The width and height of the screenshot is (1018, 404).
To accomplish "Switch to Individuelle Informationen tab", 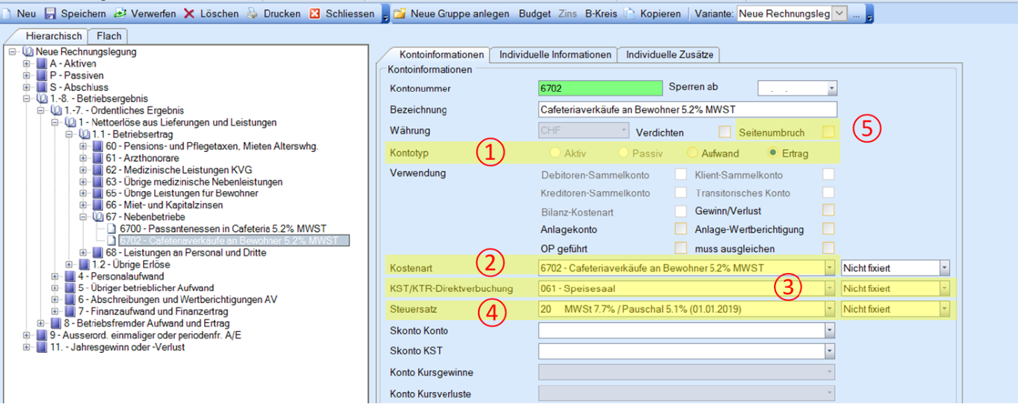I will tap(553, 55).
